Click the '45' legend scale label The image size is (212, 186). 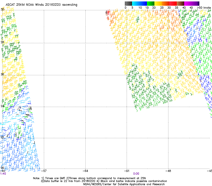tap(191, 8)
